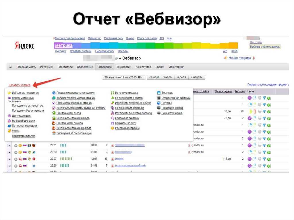Screen dimensions: 294x220
Task: Choose Количество просмотров страниц condition
Action: [76, 98]
